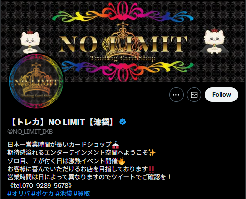Click the fire emoji after イベント開催
246x199 pixels.
pos(122,161)
